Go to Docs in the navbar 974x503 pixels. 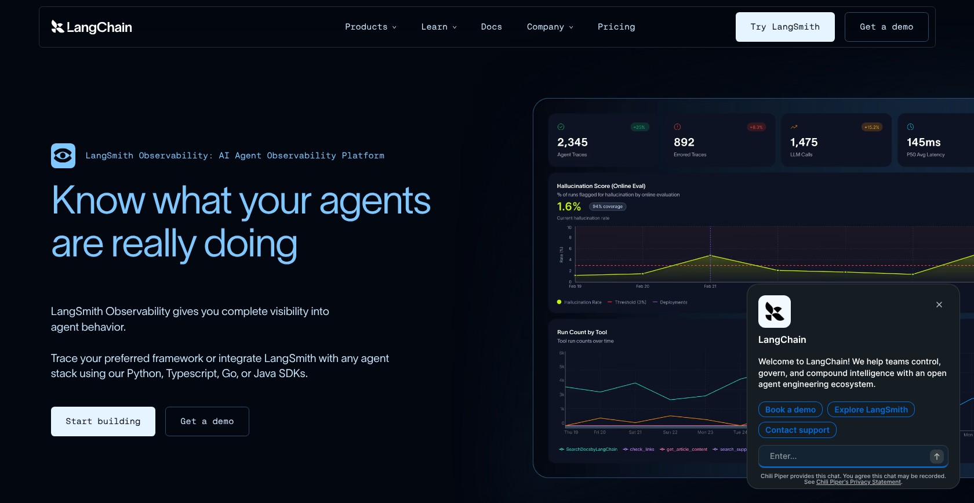(492, 27)
